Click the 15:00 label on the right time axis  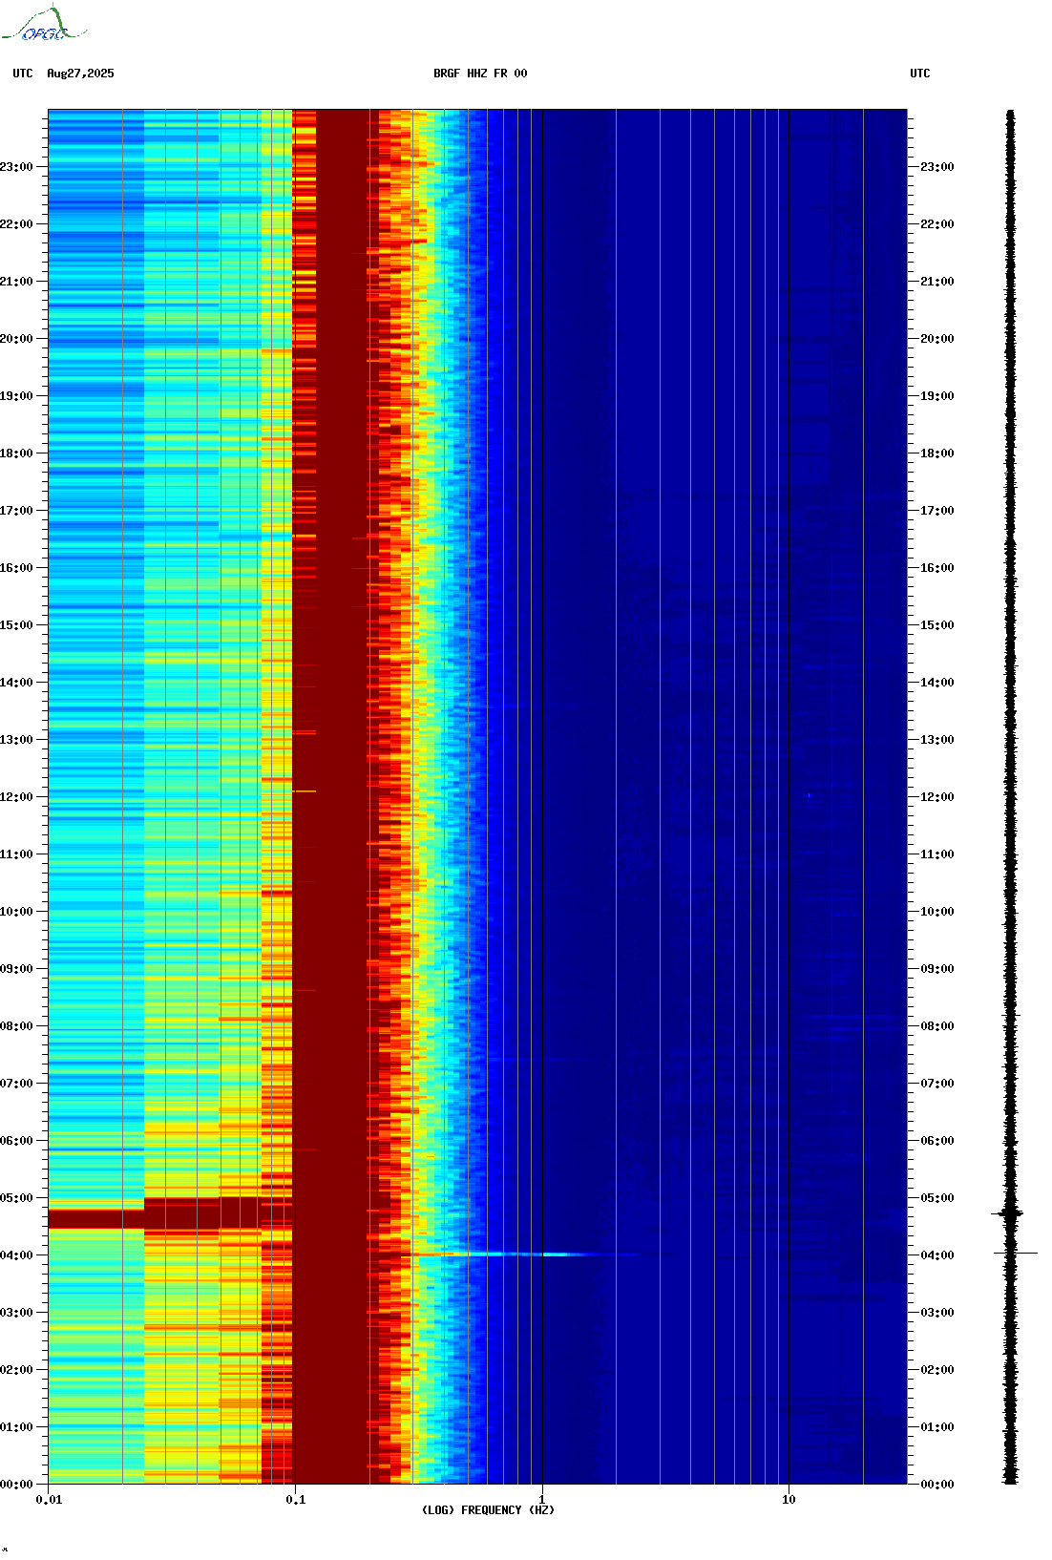click(937, 625)
